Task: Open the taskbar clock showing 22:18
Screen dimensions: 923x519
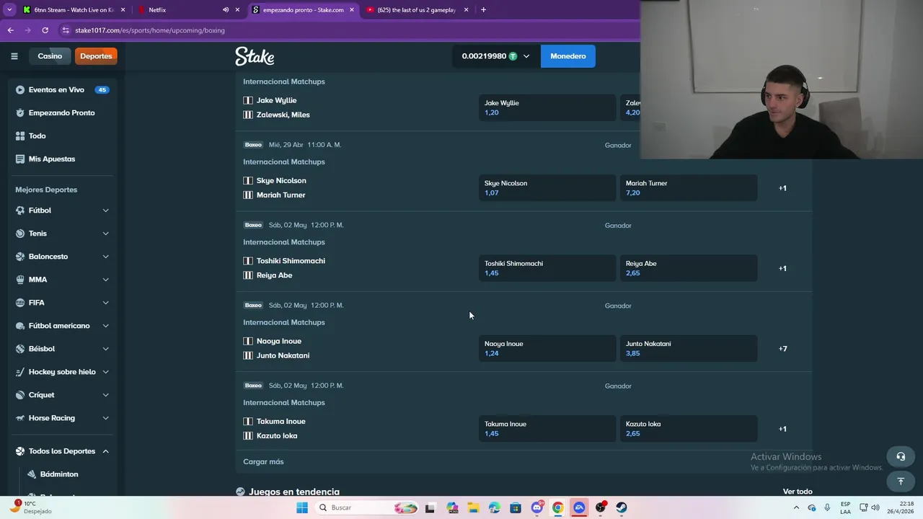Action: click(900, 507)
